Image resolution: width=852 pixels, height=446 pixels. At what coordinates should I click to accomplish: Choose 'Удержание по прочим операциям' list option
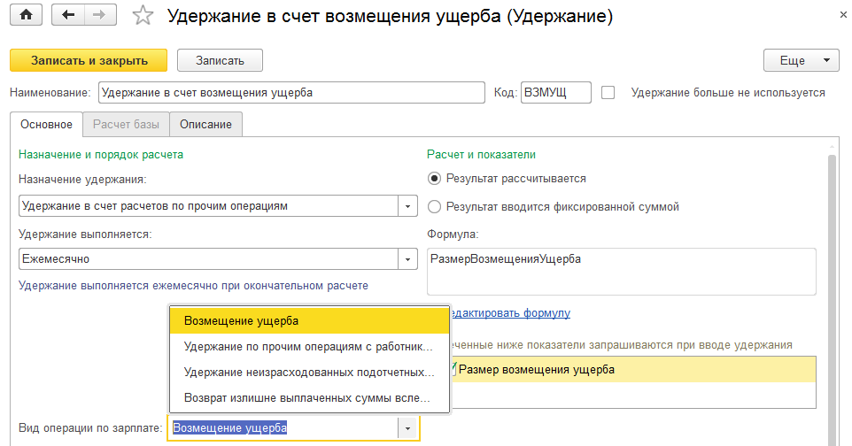coord(308,346)
